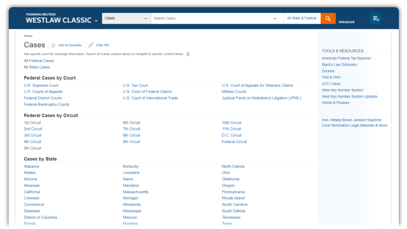Open Federal Circuit cases
The image size is (407, 229).
pos(234,142)
